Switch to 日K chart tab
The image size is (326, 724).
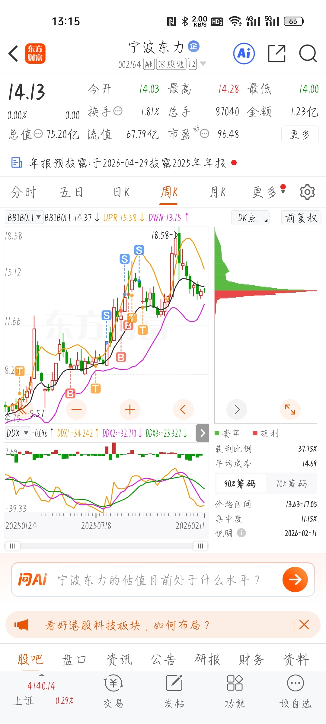(121, 192)
